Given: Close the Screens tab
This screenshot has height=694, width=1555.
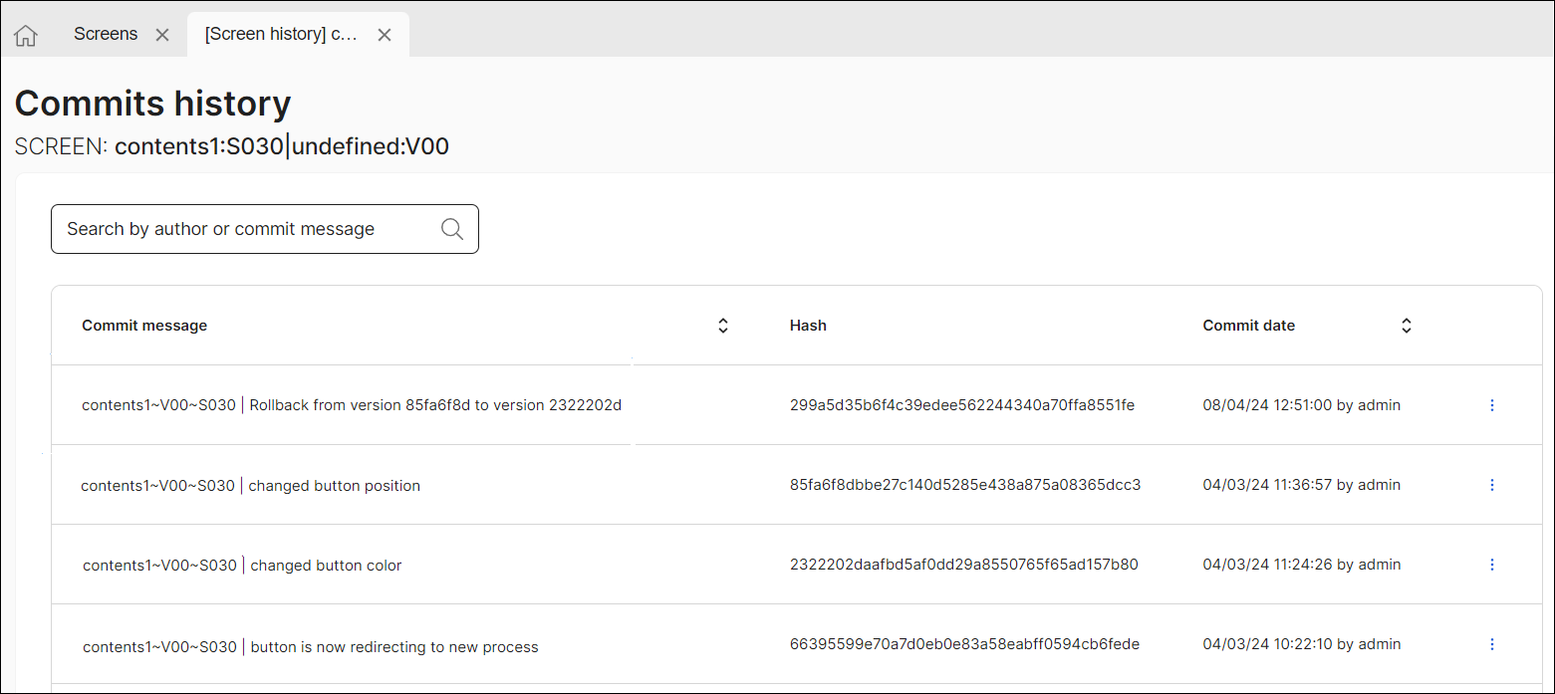Looking at the screenshot, I should (x=162, y=35).
